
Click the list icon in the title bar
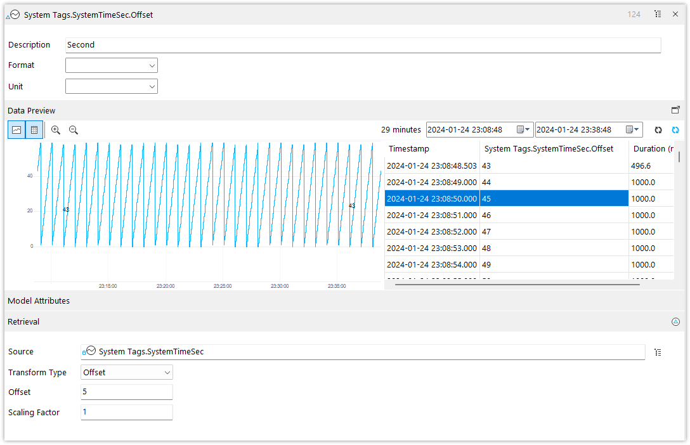point(658,13)
